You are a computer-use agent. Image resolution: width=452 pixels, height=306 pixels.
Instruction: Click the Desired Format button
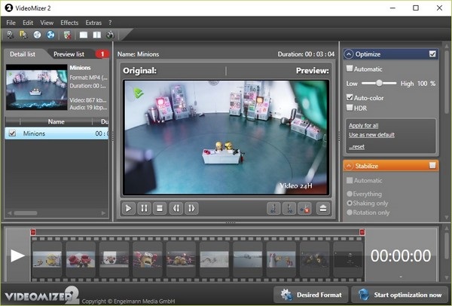310,295
